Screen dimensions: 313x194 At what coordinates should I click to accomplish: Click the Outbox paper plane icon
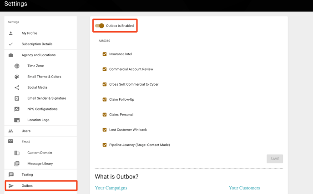pos(11,186)
